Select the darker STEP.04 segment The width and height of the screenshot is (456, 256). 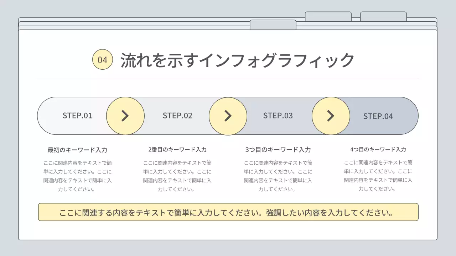point(378,116)
